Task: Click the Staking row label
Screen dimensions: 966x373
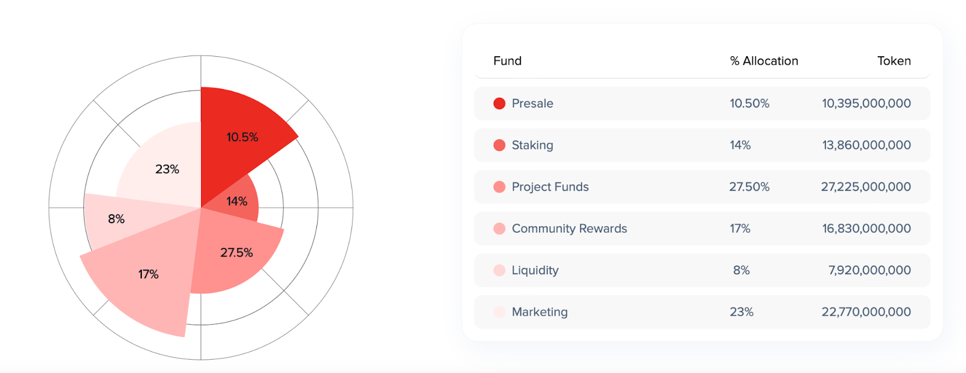Action: 533,145
